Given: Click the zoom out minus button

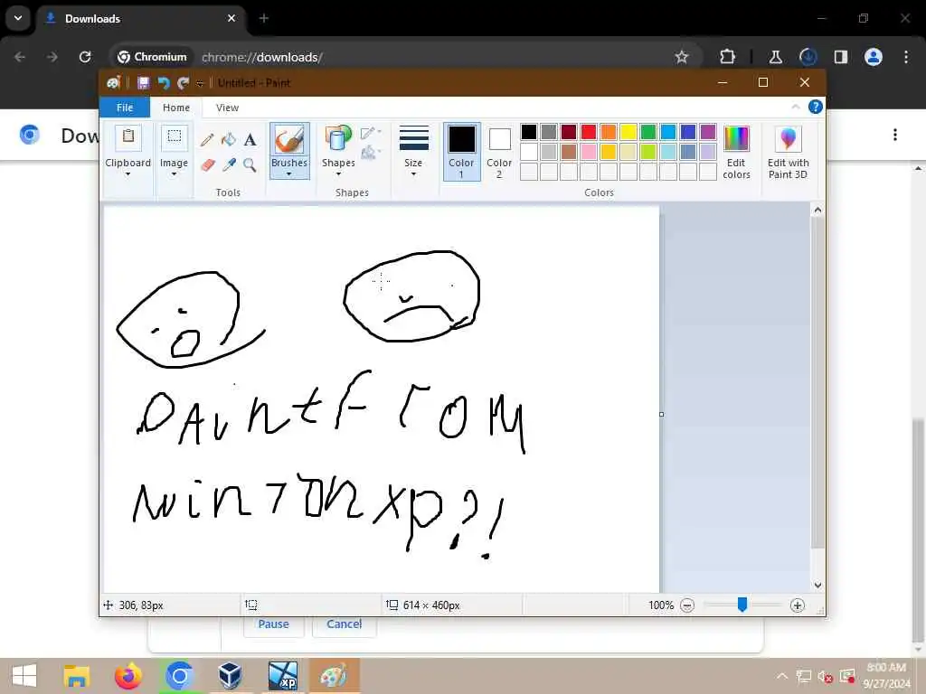Looking at the screenshot, I should (x=687, y=605).
